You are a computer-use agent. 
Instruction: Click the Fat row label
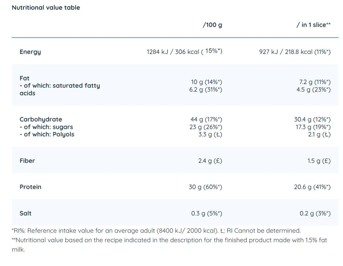[25, 78]
